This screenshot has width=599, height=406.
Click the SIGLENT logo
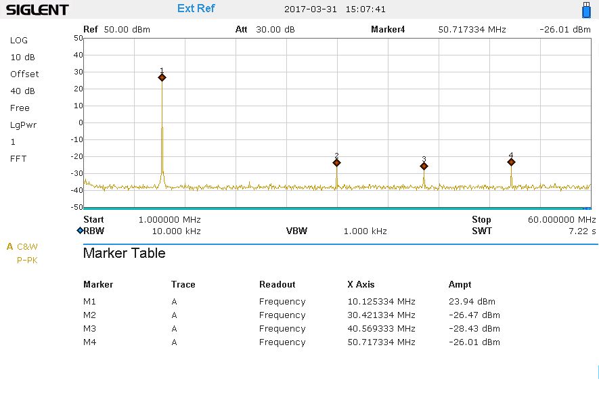(x=37, y=10)
